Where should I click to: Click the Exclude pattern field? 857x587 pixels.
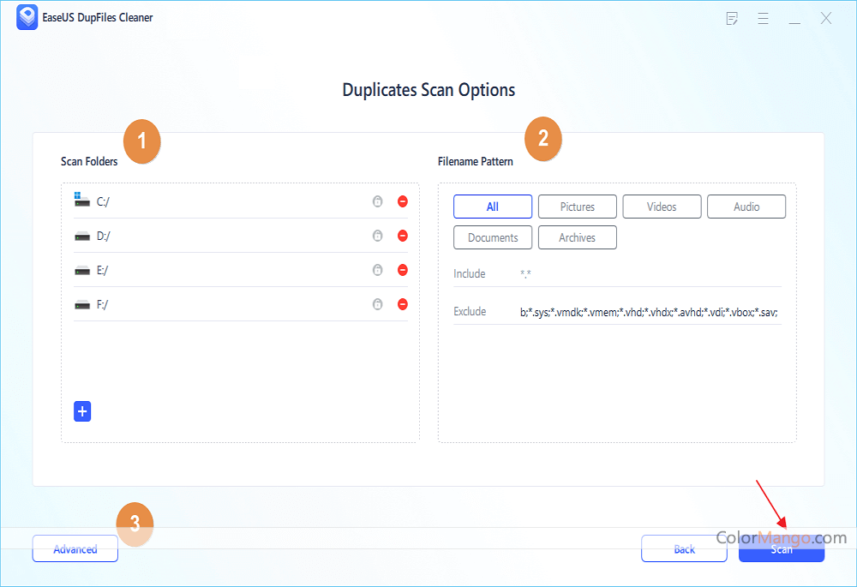click(x=650, y=312)
